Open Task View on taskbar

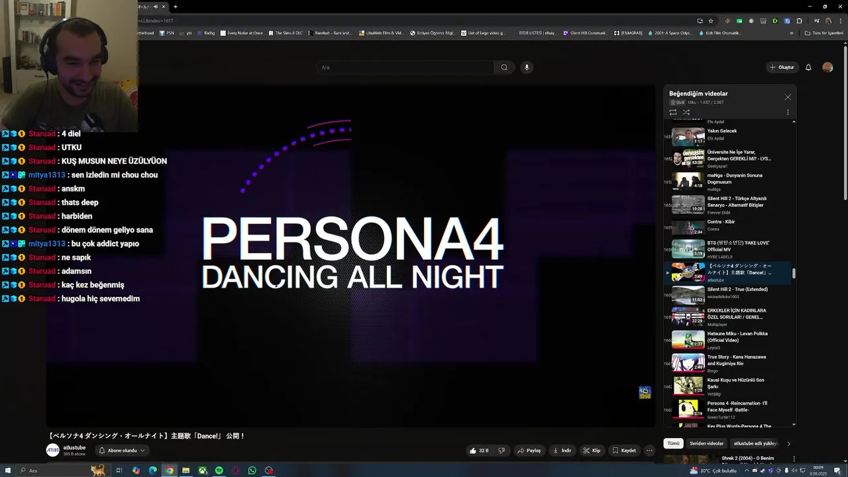coord(119,470)
